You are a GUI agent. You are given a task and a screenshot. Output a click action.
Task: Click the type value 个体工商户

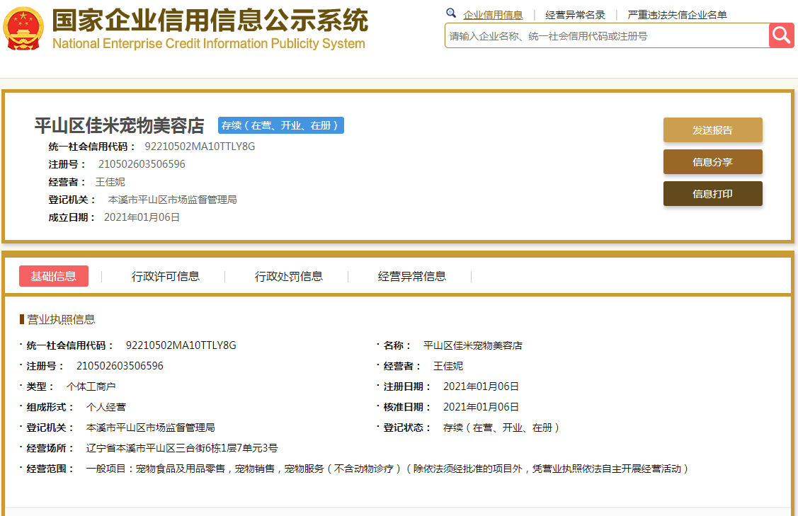click(x=91, y=386)
